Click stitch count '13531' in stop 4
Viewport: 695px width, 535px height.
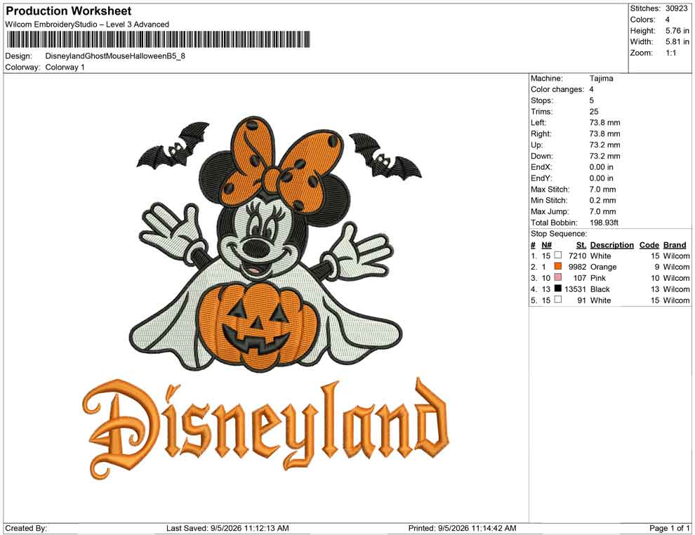575,289
